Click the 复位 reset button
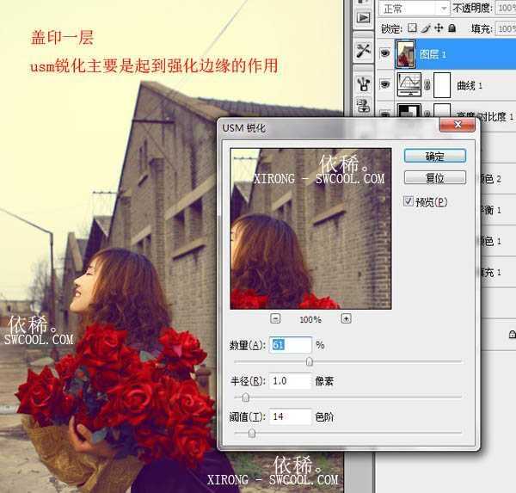 click(x=434, y=178)
